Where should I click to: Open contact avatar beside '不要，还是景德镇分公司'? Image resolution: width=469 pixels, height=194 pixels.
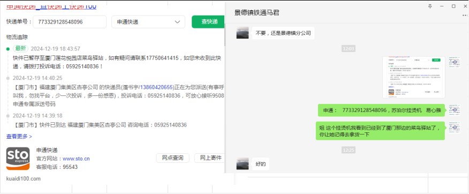coord(243,33)
